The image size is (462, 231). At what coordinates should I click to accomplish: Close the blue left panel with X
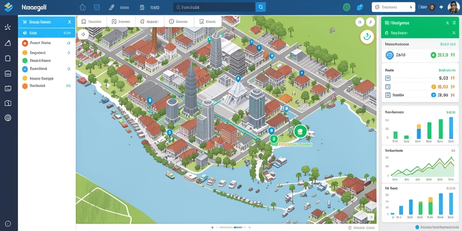coord(69,22)
